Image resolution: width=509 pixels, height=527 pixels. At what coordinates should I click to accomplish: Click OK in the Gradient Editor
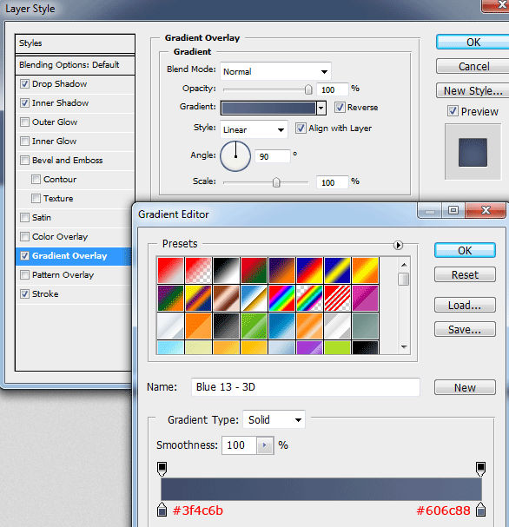click(x=465, y=250)
